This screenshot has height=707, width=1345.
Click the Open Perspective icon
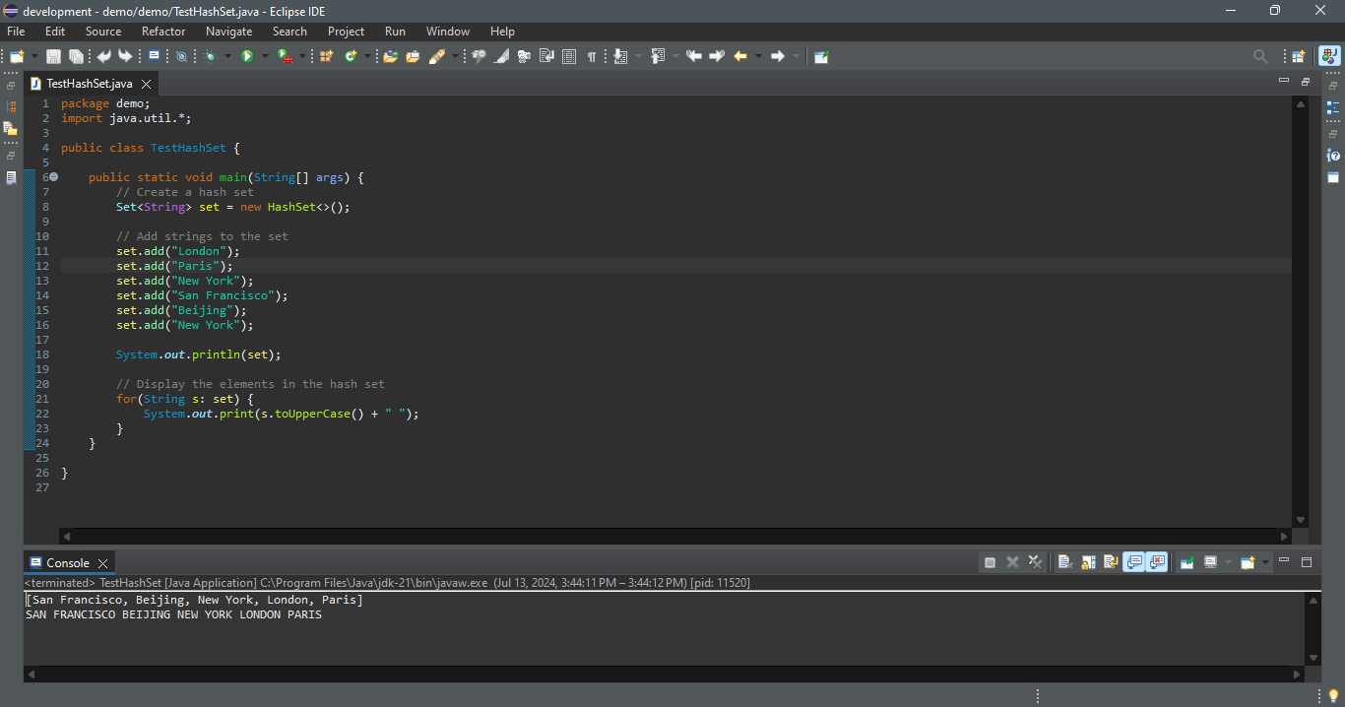tap(1299, 57)
